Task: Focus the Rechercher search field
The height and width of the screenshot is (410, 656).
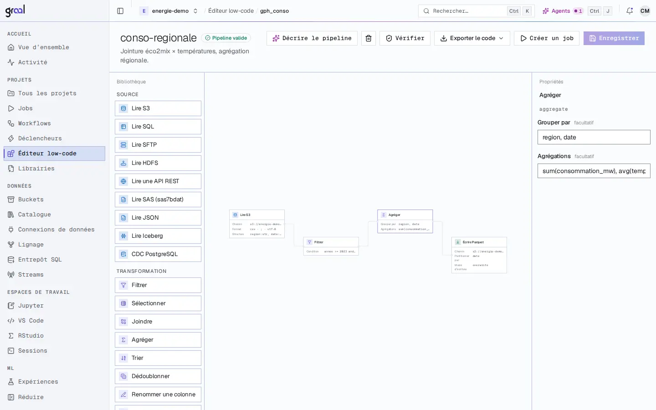Action: pyautogui.click(x=476, y=11)
